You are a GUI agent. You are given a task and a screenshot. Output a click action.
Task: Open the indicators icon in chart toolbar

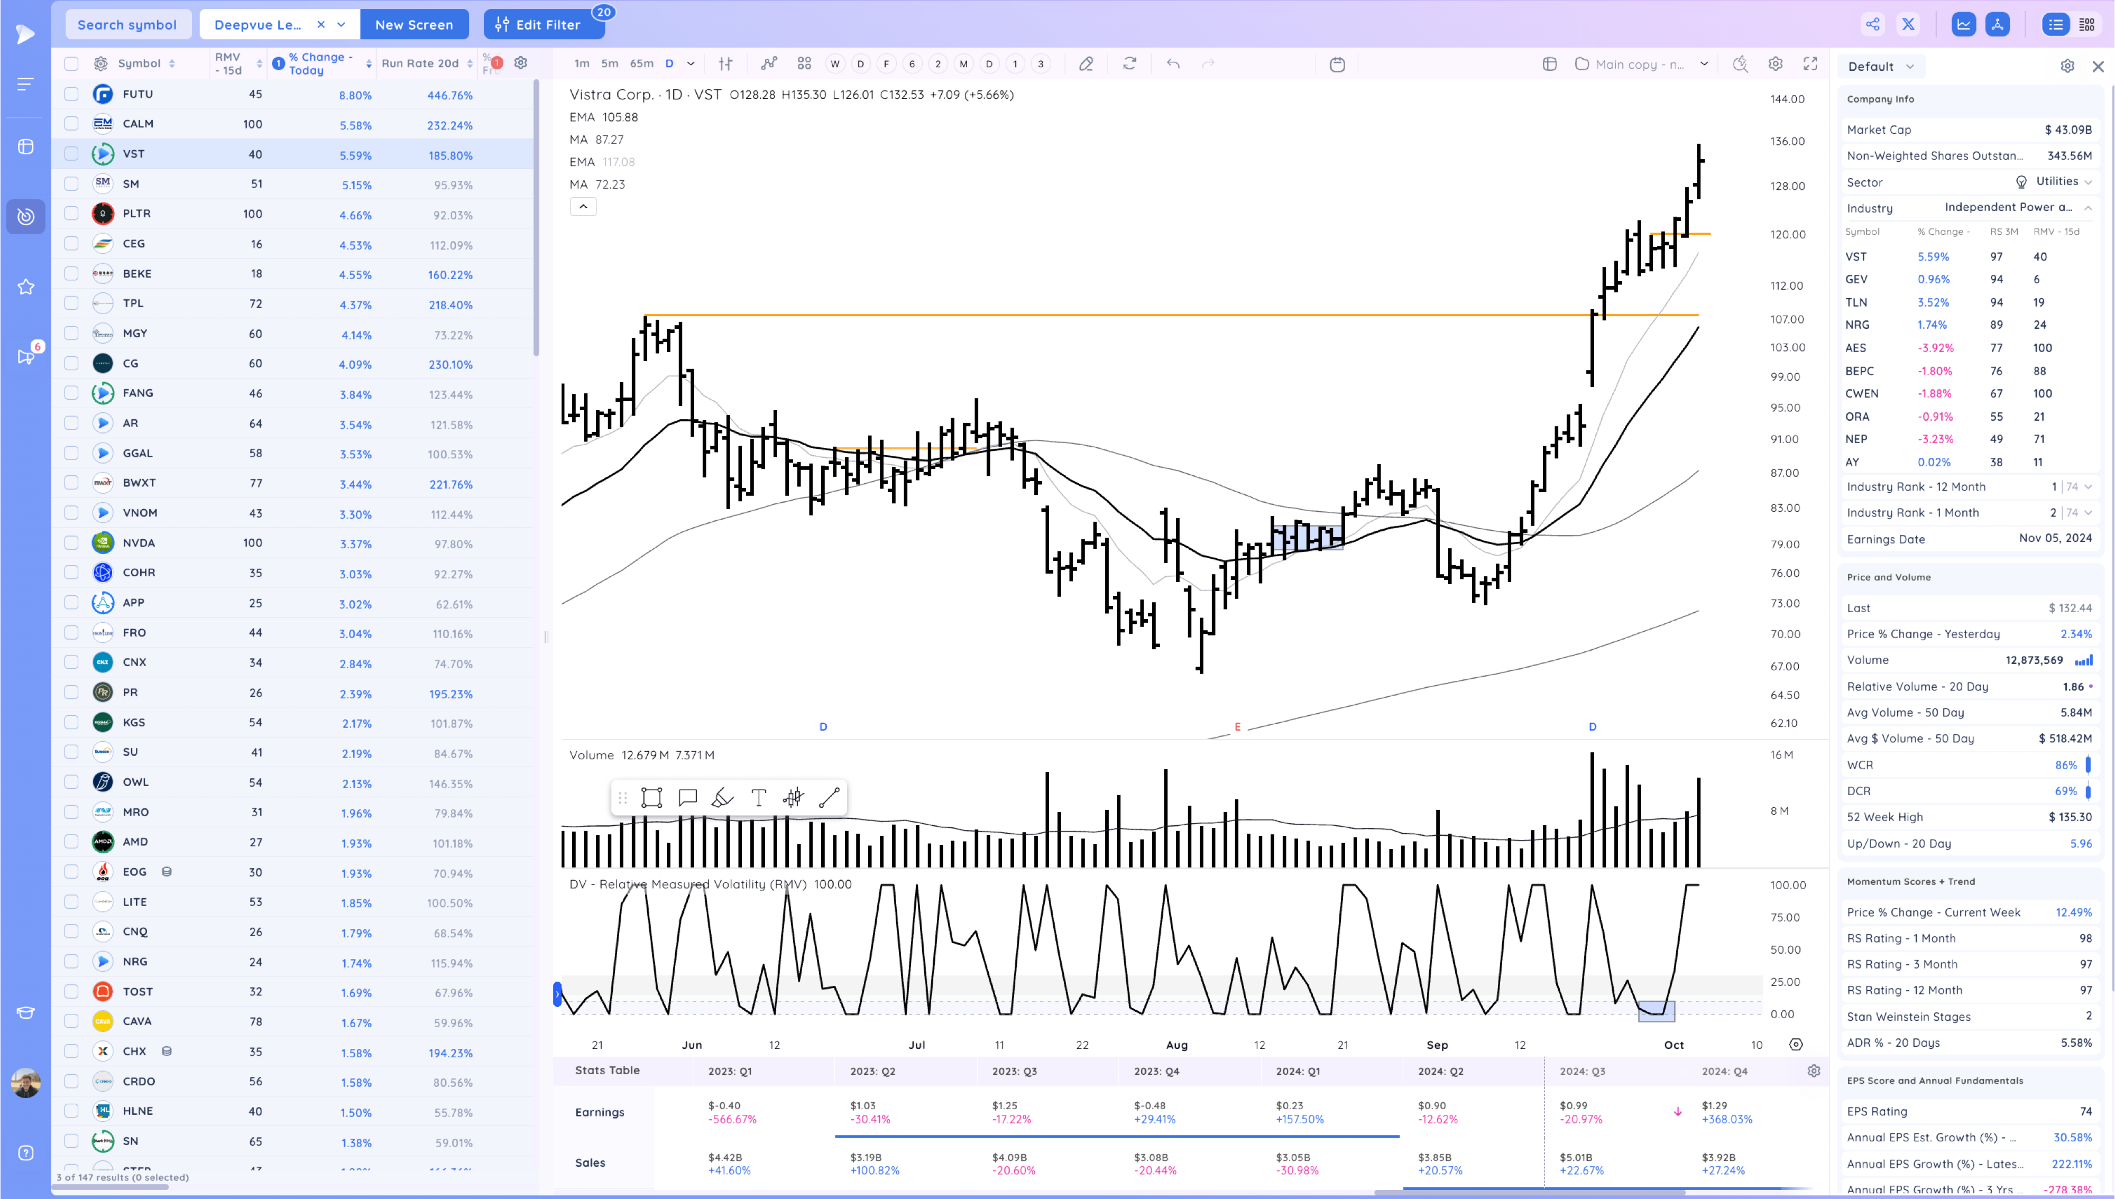[x=768, y=63]
